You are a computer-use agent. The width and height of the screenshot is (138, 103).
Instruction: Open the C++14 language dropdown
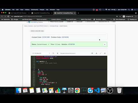click(41, 53)
